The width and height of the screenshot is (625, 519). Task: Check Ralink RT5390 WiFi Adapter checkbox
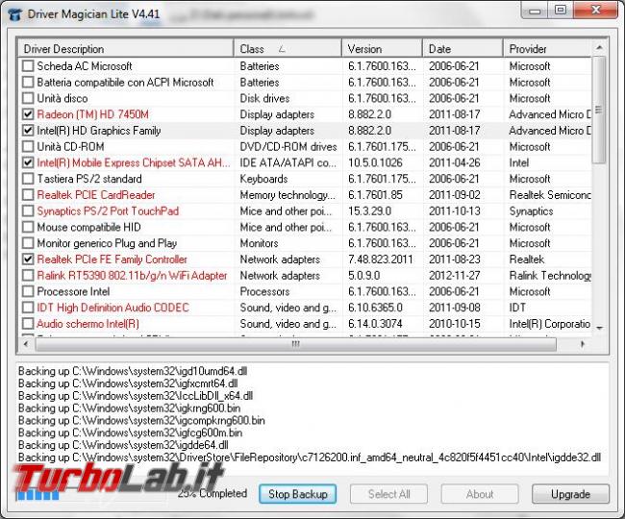click(x=28, y=275)
